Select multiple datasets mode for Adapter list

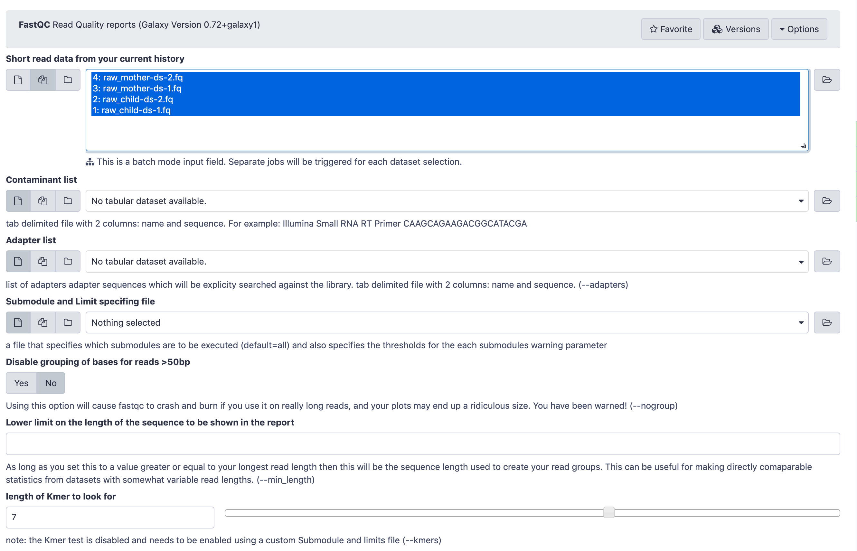coord(43,261)
